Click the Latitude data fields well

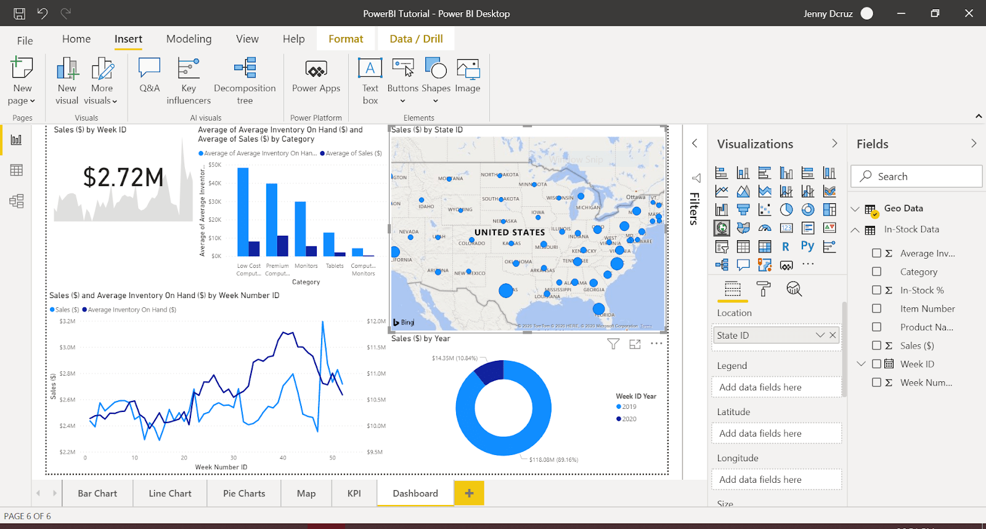[776, 433]
